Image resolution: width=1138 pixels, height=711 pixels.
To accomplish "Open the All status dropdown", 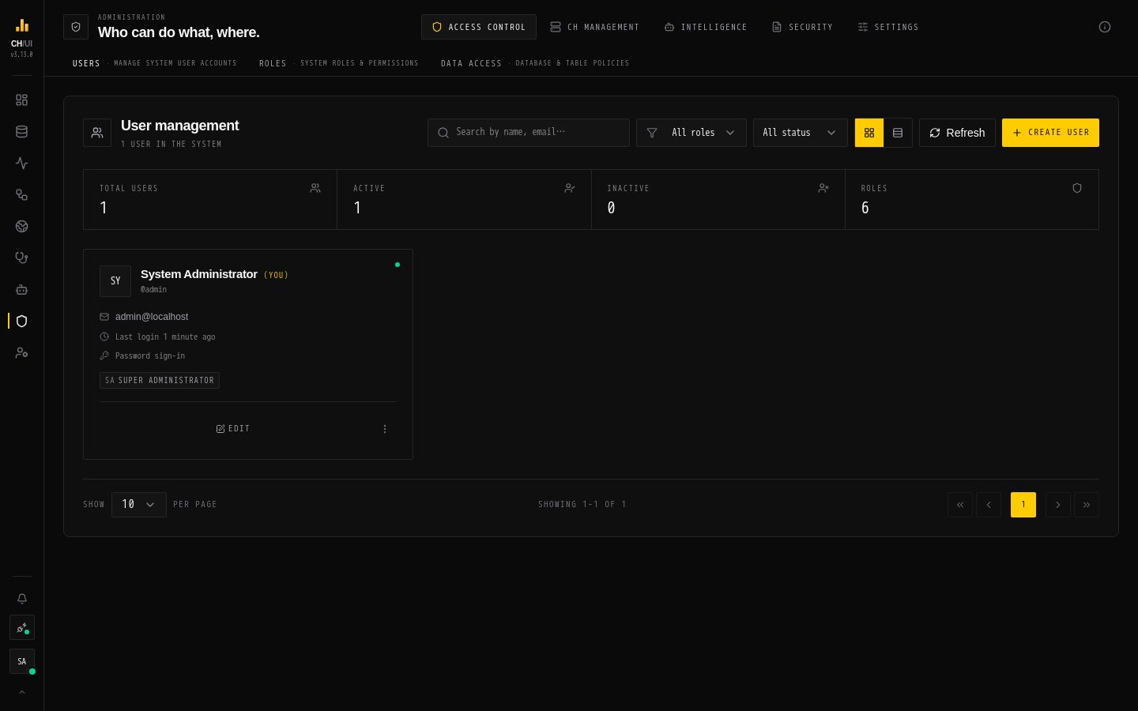I will tap(801, 133).
